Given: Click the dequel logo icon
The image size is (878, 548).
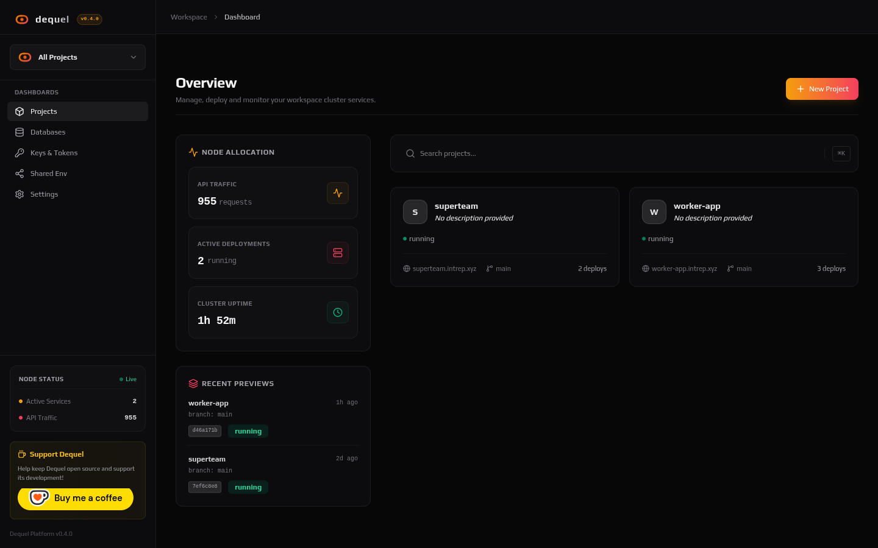Looking at the screenshot, I should (x=22, y=19).
